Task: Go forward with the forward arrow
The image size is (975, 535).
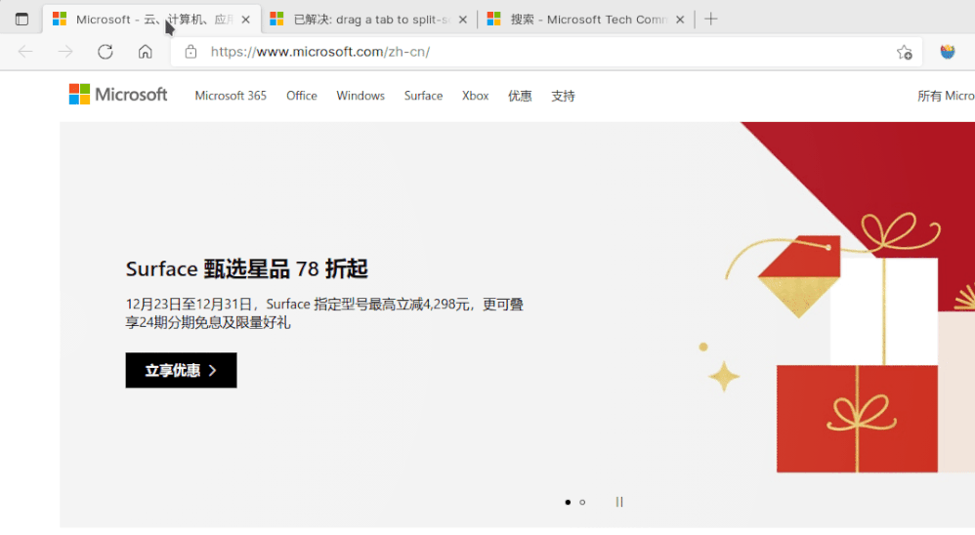Action: pyautogui.click(x=65, y=52)
